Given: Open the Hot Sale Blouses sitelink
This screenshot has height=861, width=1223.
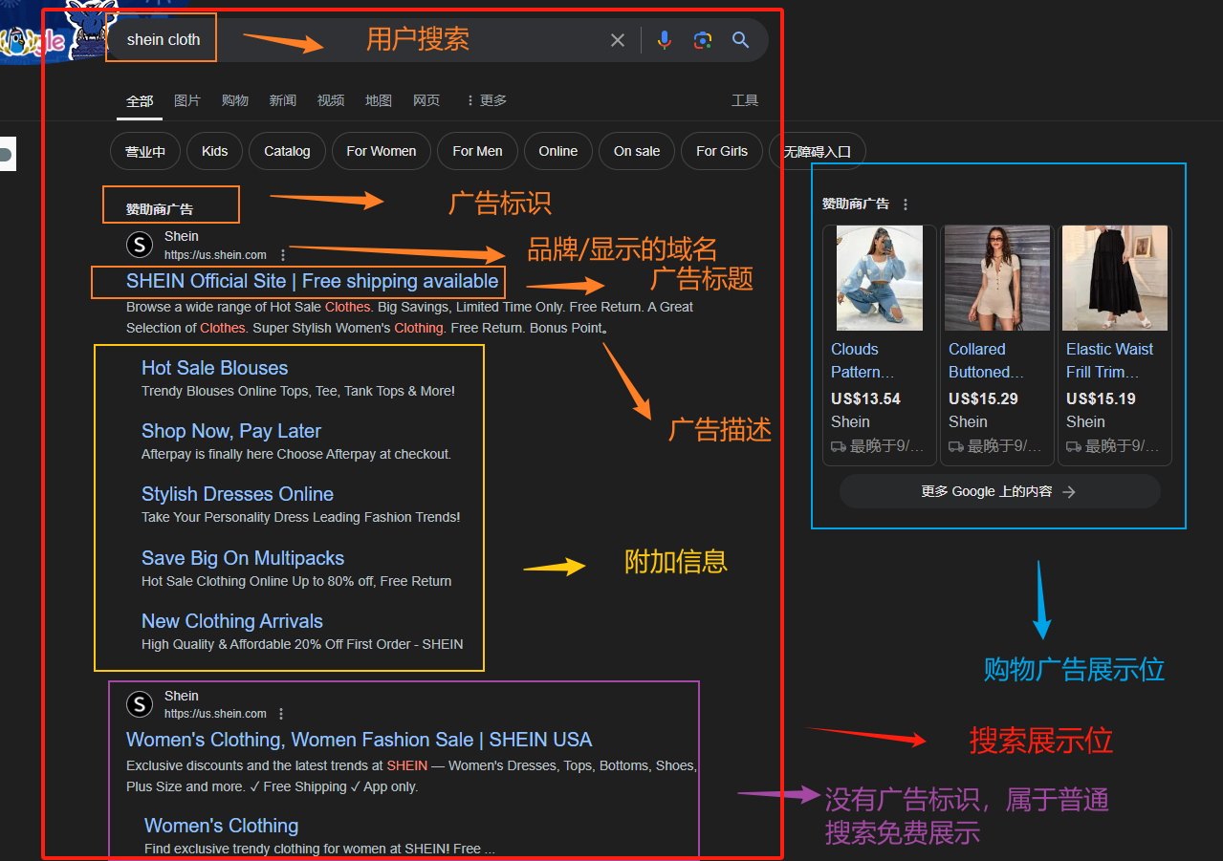Looking at the screenshot, I should (214, 368).
